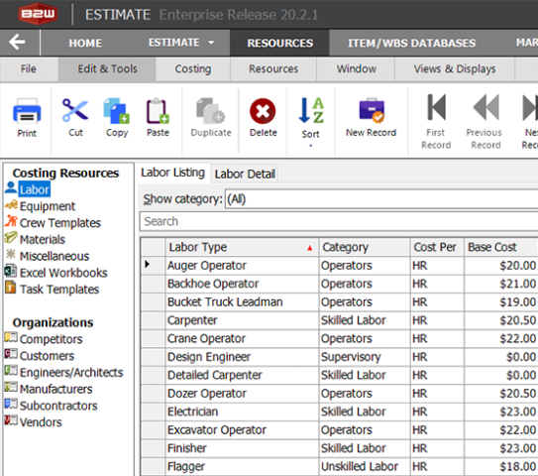Open the File ribbon tab
Viewport: 538px width, 476px height.
28,69
